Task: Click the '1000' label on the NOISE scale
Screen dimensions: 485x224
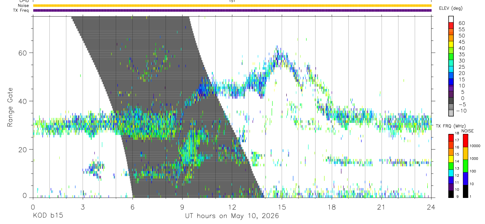Action: coord(474,158)
